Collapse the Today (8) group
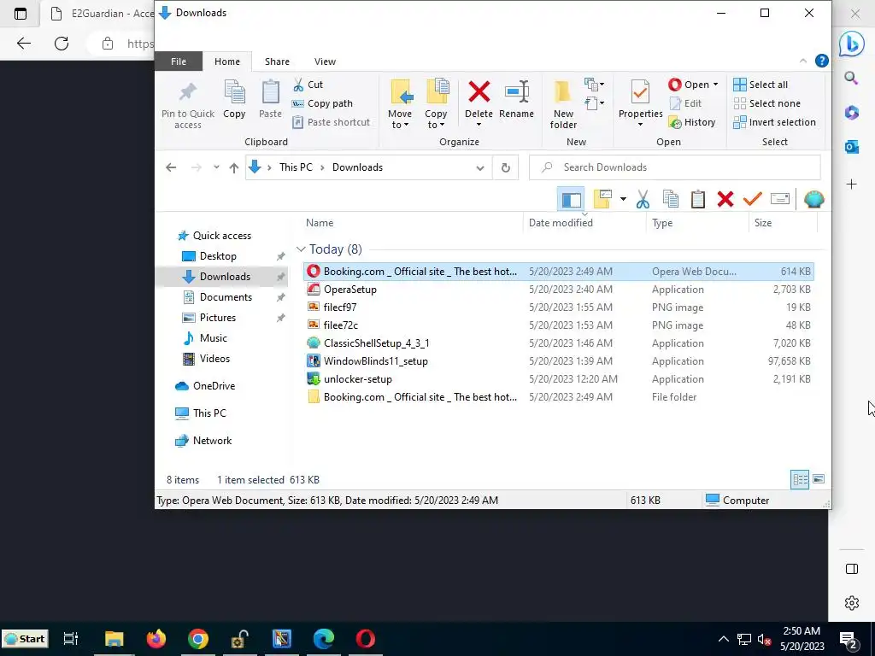The height and width of the screenshot is (656, 875). click(x=301, y=249)
